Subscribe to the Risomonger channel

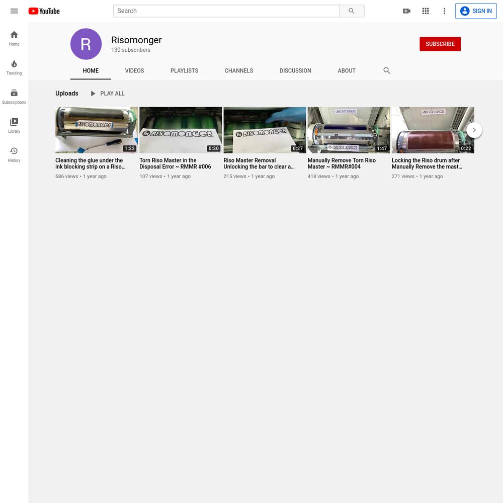pyautogui.click(x=440, y=44)
